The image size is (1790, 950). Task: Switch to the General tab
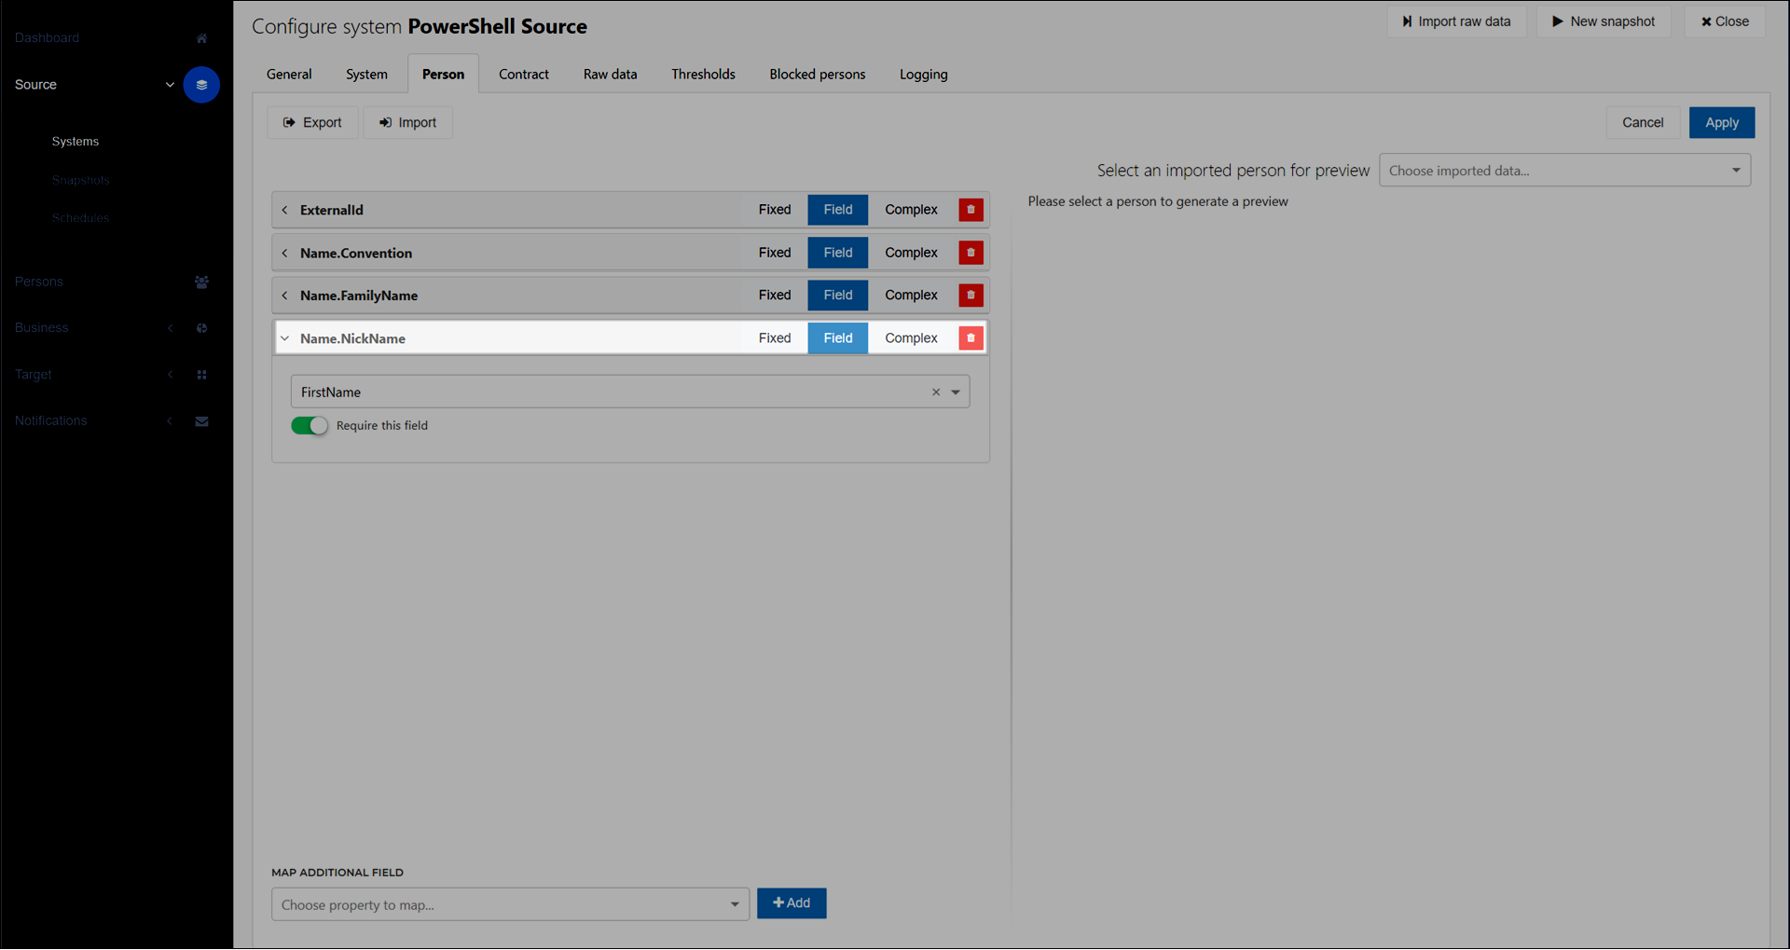289,75
